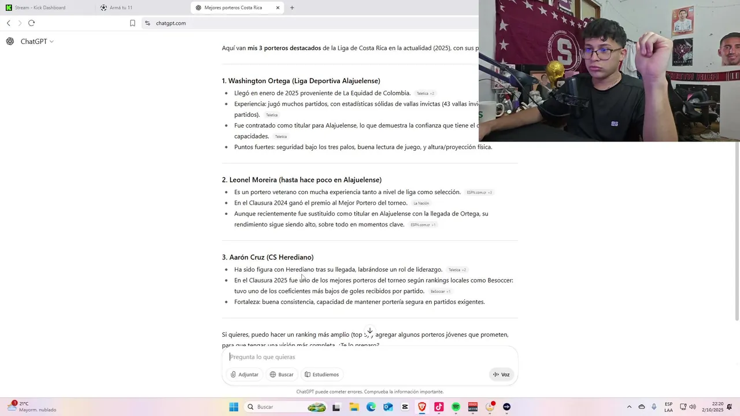The height and width of the screenshot is (416, 740).
Task: Click heading '3. Aarón Cruz (CS Herediano)'
Action: click(x=268, y=257)
